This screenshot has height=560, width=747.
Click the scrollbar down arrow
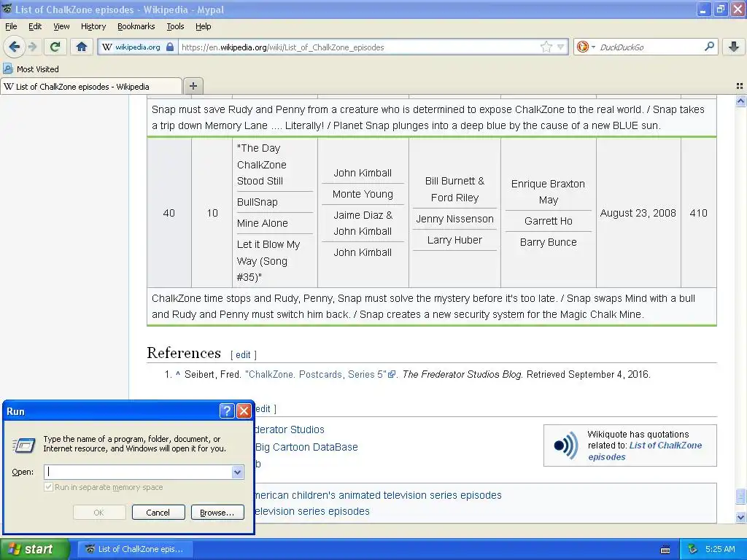pyautogui.click(x=740, y=517)
